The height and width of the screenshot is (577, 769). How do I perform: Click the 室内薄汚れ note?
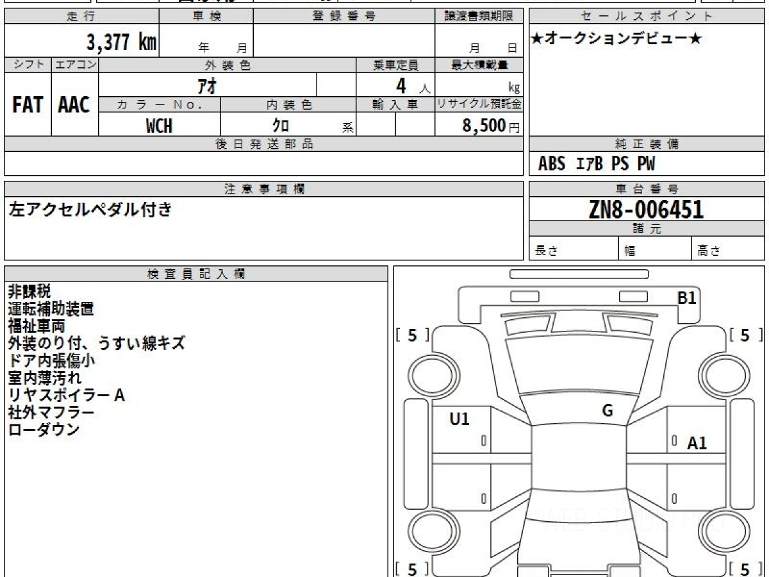(x=44, y=378)
